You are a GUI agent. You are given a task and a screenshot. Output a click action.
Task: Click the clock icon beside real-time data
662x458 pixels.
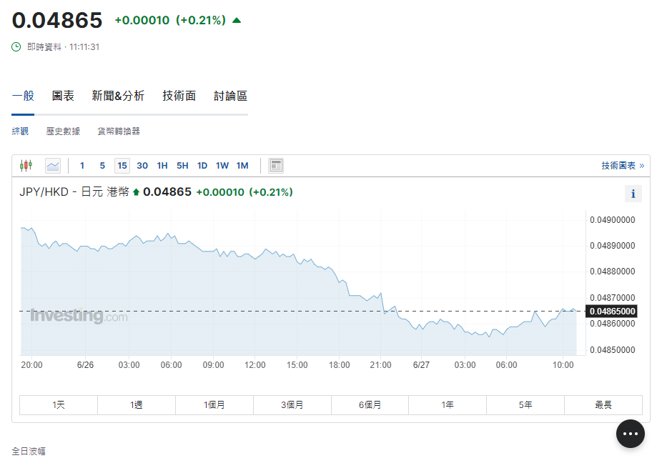pyautogui.click(x=16, y=46)
